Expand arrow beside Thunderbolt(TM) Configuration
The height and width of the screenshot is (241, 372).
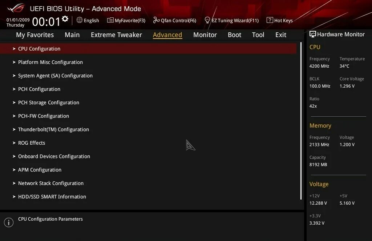pyautogui.click(x=14, y=129)
